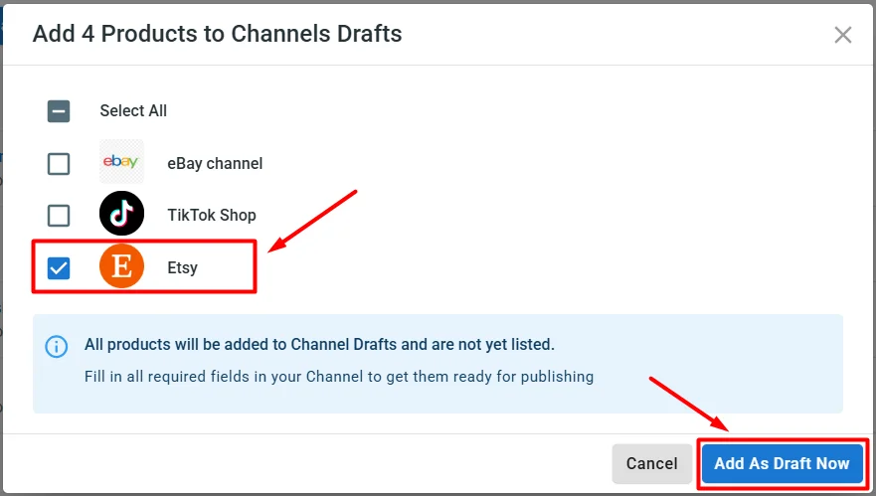Close the Add Products dialog
This screenshot has height=496, width=876.
[x=843, y=35]
